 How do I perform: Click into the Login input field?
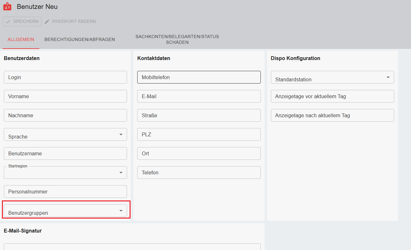[x=65, y=77]
